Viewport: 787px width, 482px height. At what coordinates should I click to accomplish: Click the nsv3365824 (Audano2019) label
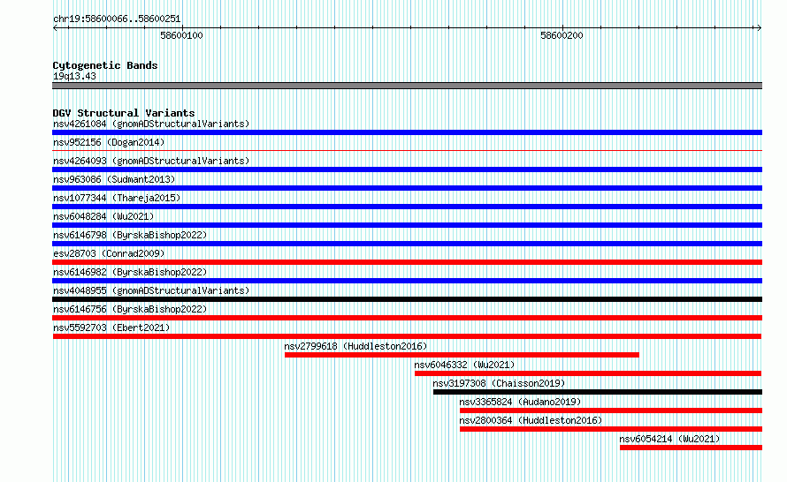520,402
